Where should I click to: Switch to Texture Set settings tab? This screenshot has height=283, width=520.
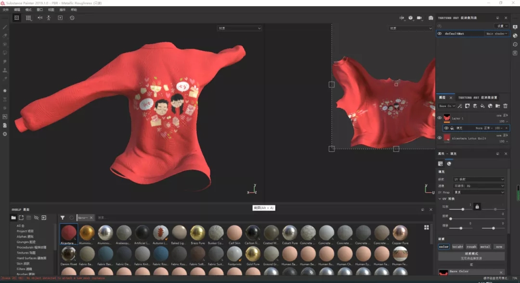(x=478, y=98)
